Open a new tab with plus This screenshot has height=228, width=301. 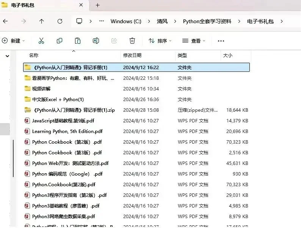click(98, 5)
